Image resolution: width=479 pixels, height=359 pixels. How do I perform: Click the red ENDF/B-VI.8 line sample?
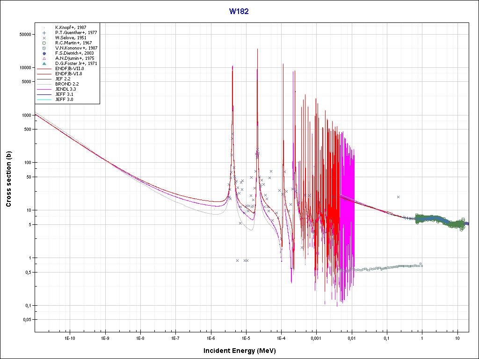44,74
